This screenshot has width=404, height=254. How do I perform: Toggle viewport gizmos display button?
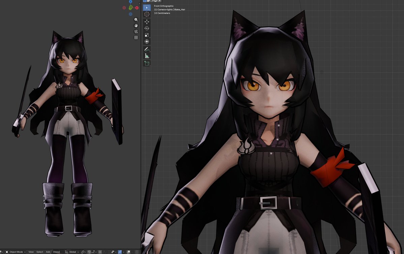(120, 252)
